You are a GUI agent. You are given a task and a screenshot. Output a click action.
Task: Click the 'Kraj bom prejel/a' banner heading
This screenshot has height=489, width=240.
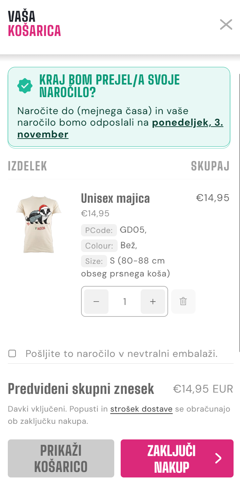tap(109, 86)
